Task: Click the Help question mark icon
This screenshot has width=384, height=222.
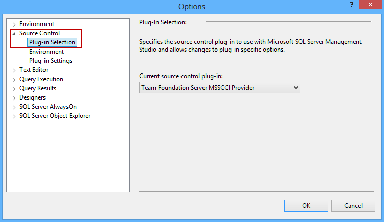Action: pyautogui.click(x=351, y=4)
